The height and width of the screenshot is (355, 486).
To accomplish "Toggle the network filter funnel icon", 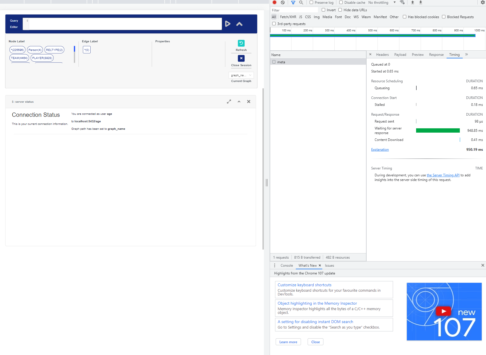I will point(293,2).
